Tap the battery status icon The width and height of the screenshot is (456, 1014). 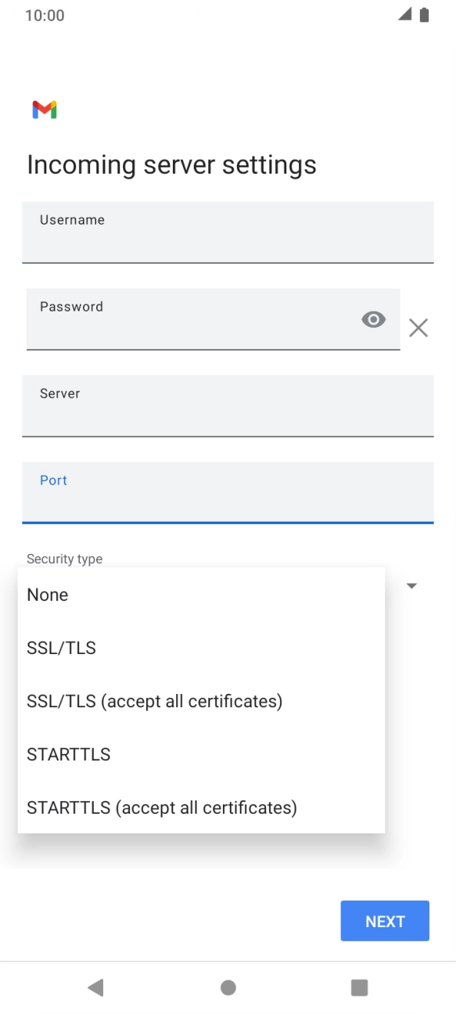pyautogui.click(x=425, y=15)
